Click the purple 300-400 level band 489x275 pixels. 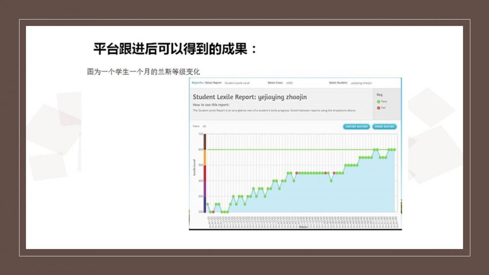205,188
